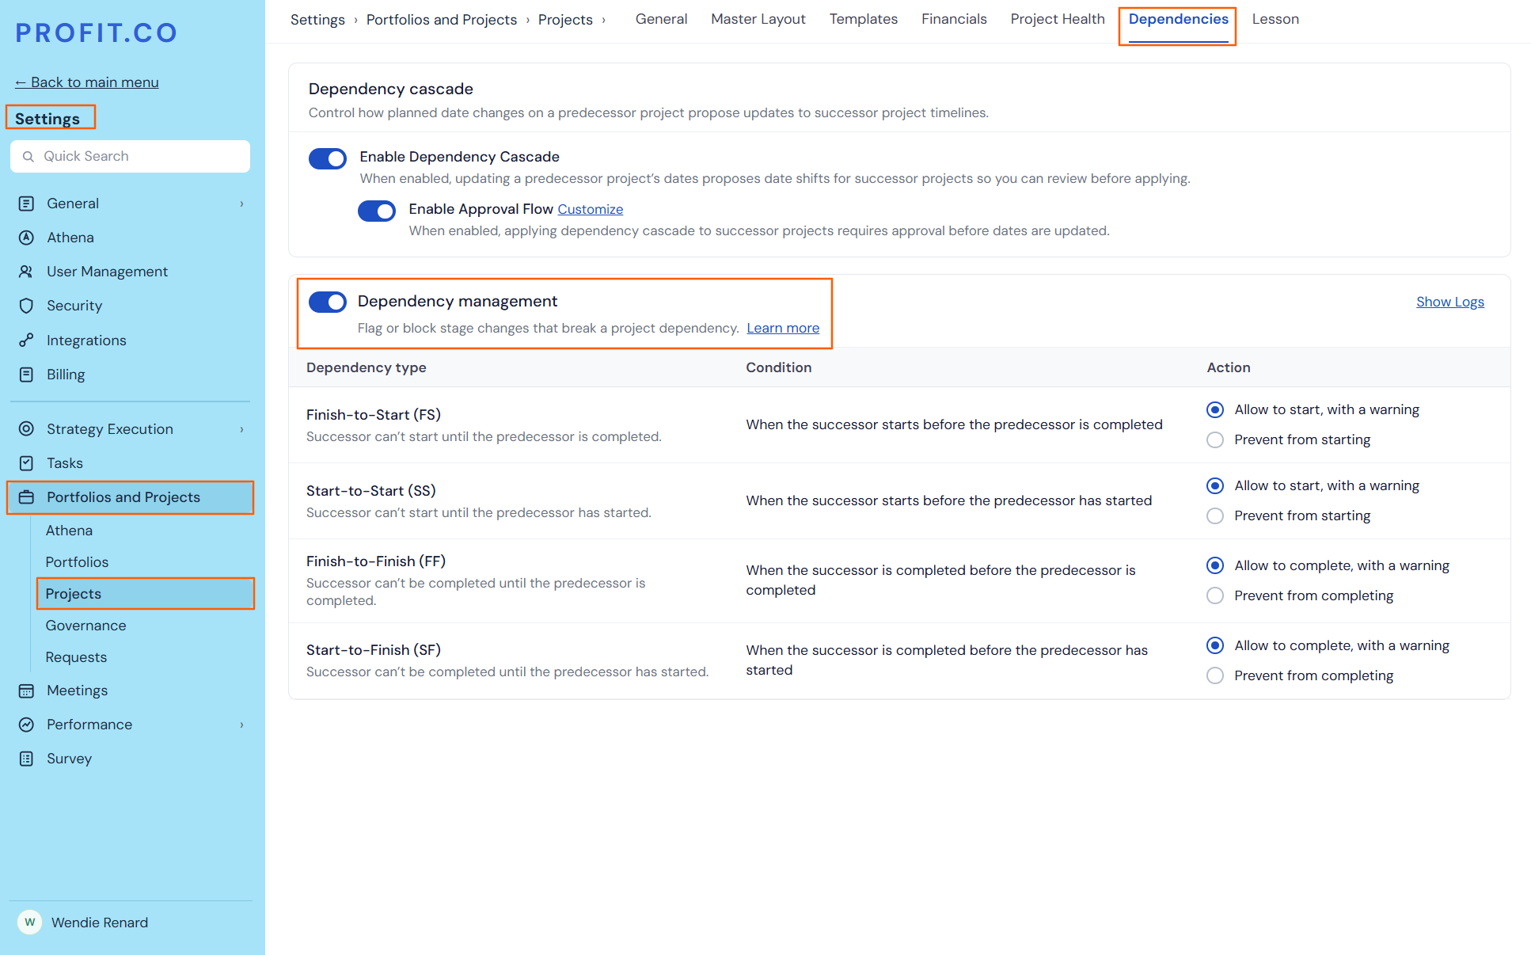This screenshot has width=1531, height=955.
Task: Click Portfolios and Projects breadcrumb
Action: click(441, 20)
